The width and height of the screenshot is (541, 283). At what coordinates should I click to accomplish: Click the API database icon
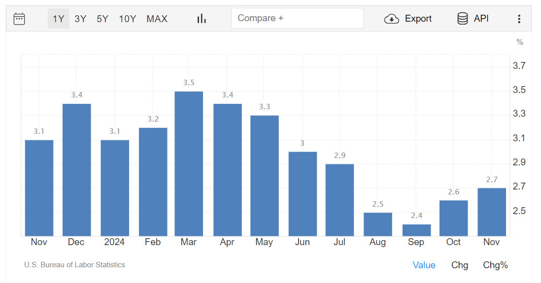click(462, 19)
